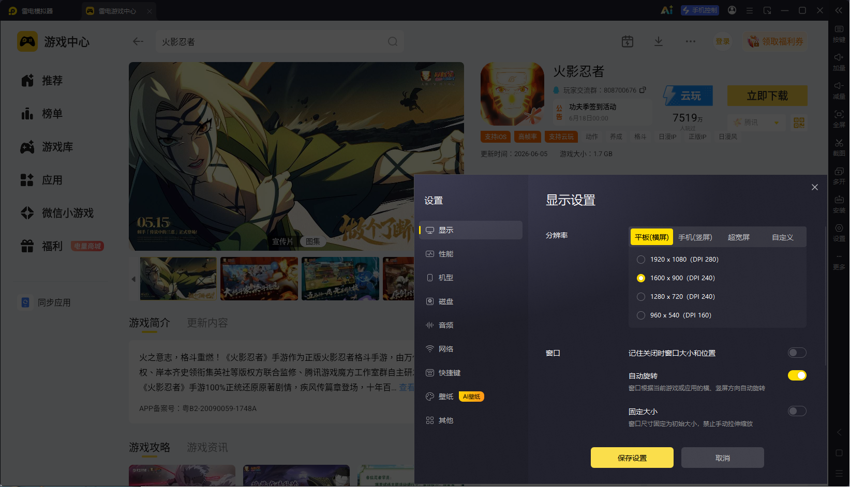Disable the 自动旋转 auto-rotate switch
This screenshot has height=487, width=850.
797,375
